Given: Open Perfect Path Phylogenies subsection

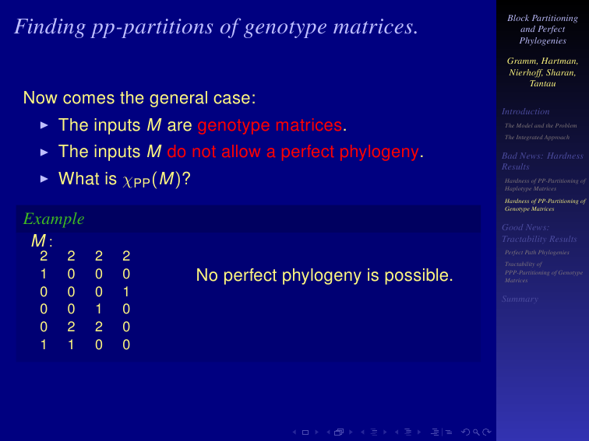Looking at the screenshot, I should tap(537, 252).
